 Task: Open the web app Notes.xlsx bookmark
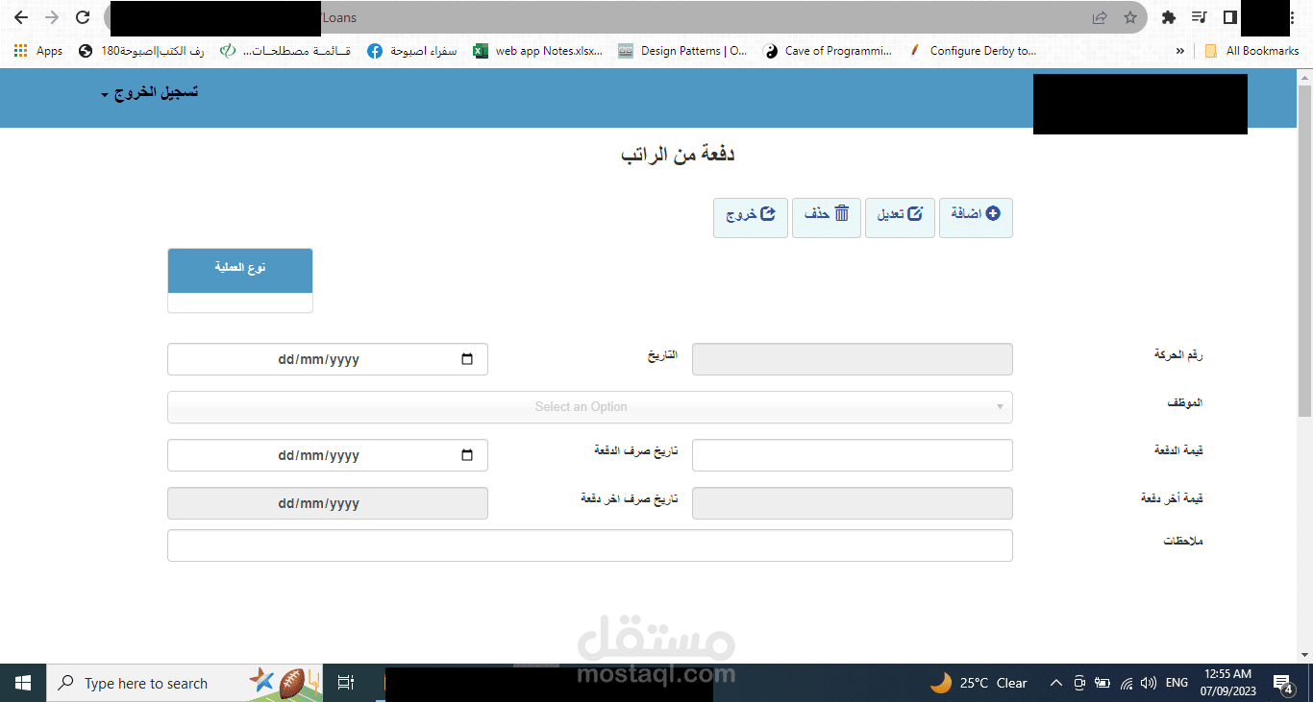538,51
